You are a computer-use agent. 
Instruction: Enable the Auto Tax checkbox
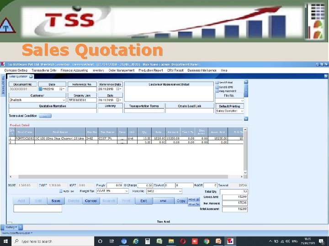pyautogui.click(x=61, y=191)
